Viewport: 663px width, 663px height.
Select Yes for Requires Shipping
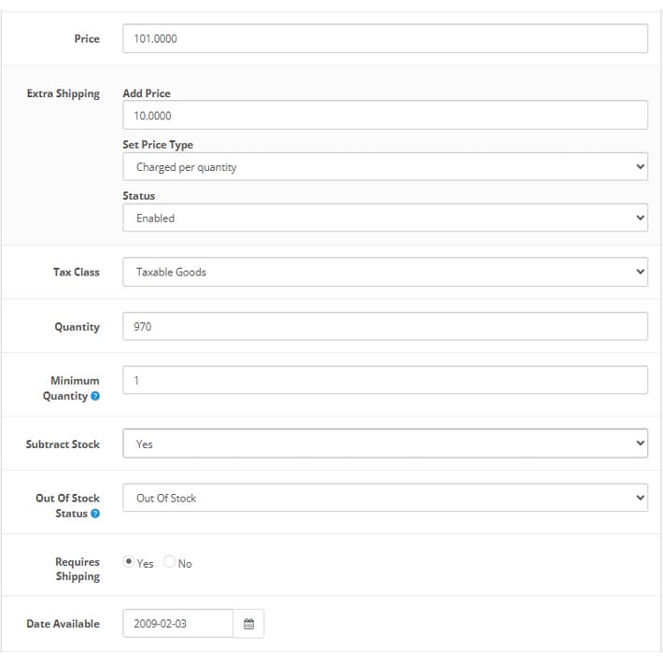pos(129,561)
